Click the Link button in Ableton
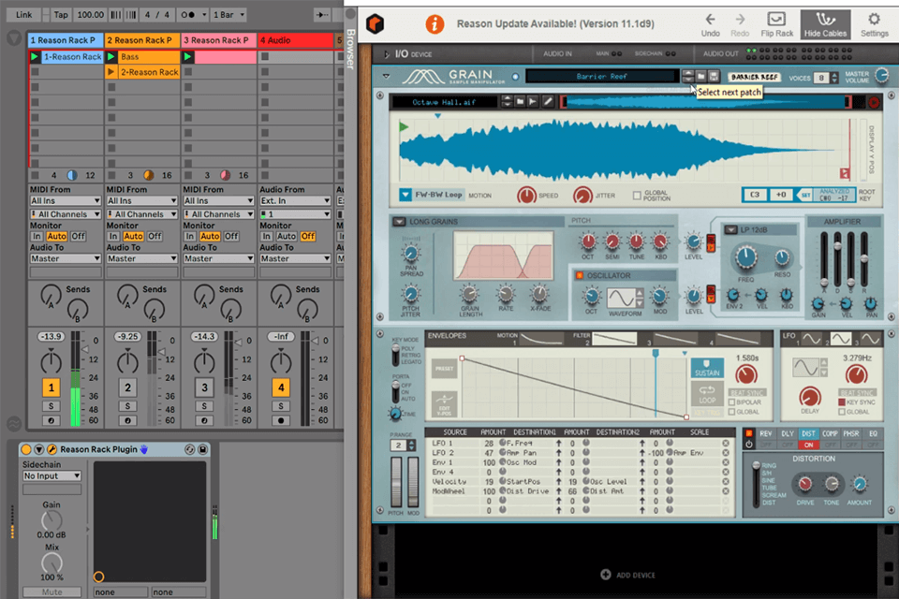Image resolution: width=899 pixels, height=599 pixels. click(x=24, y=15)
